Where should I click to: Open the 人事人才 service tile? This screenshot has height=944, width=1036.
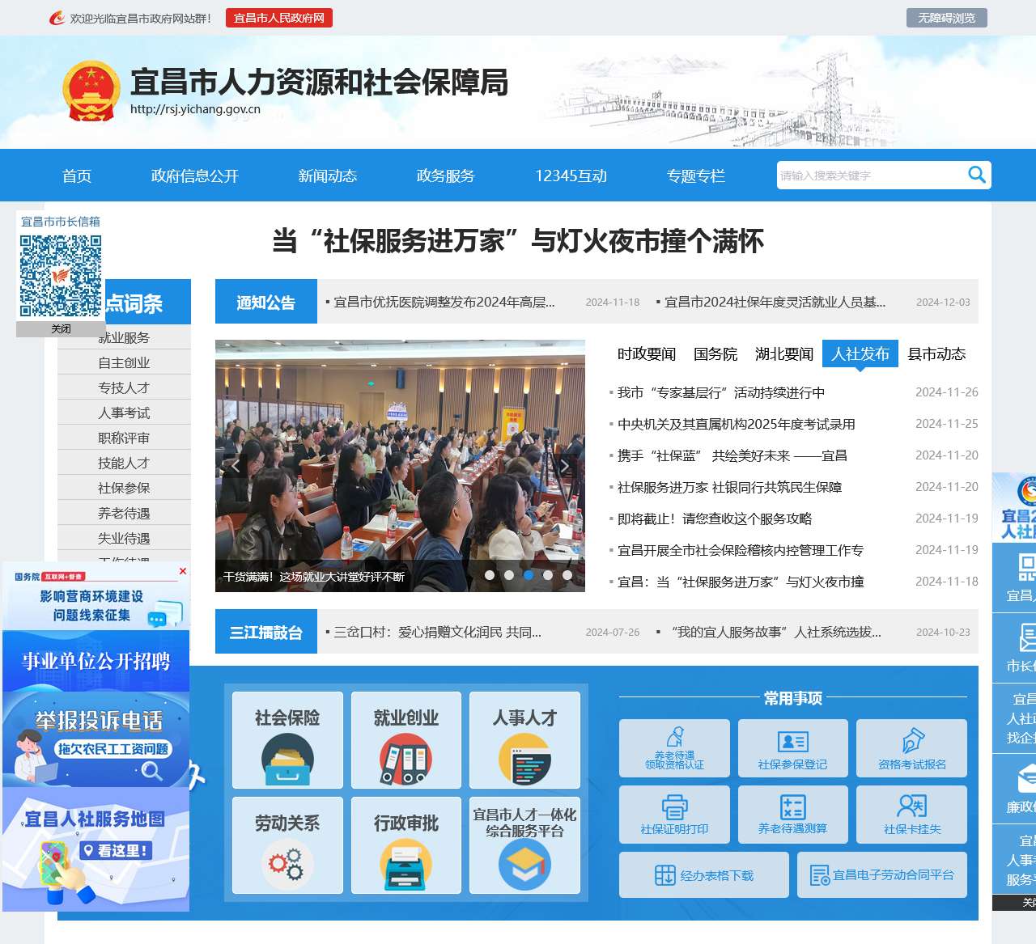click(524, 739)
